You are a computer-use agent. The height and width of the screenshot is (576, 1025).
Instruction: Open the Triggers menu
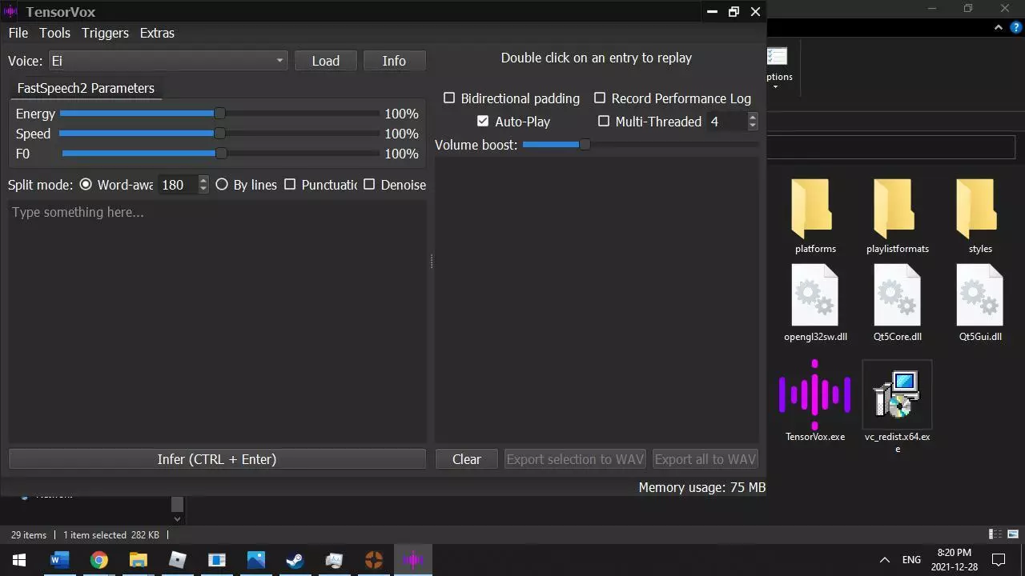pos(105,33)
